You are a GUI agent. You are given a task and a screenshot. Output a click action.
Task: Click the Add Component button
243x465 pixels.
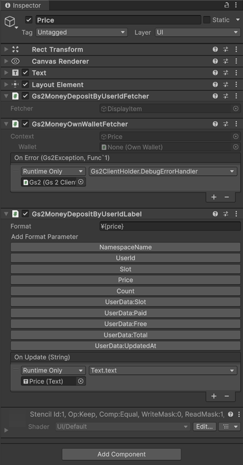(122, 454)
